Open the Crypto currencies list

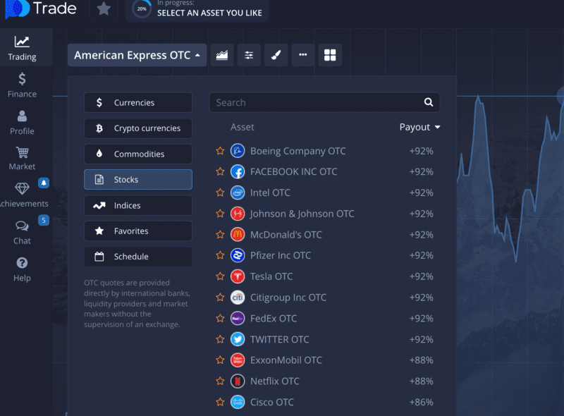(x=137, y=128)
